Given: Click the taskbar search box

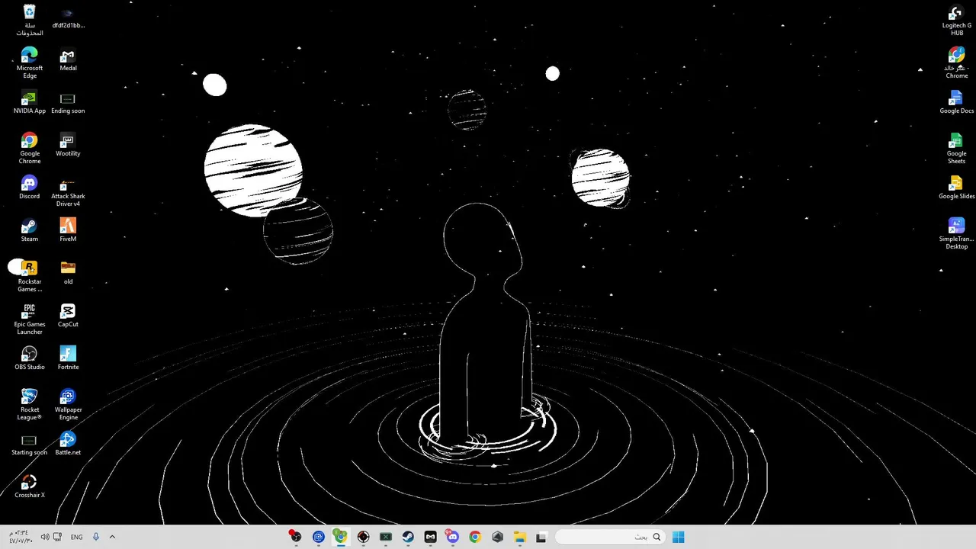Looking at the screenshot, I should coord(610,537).
